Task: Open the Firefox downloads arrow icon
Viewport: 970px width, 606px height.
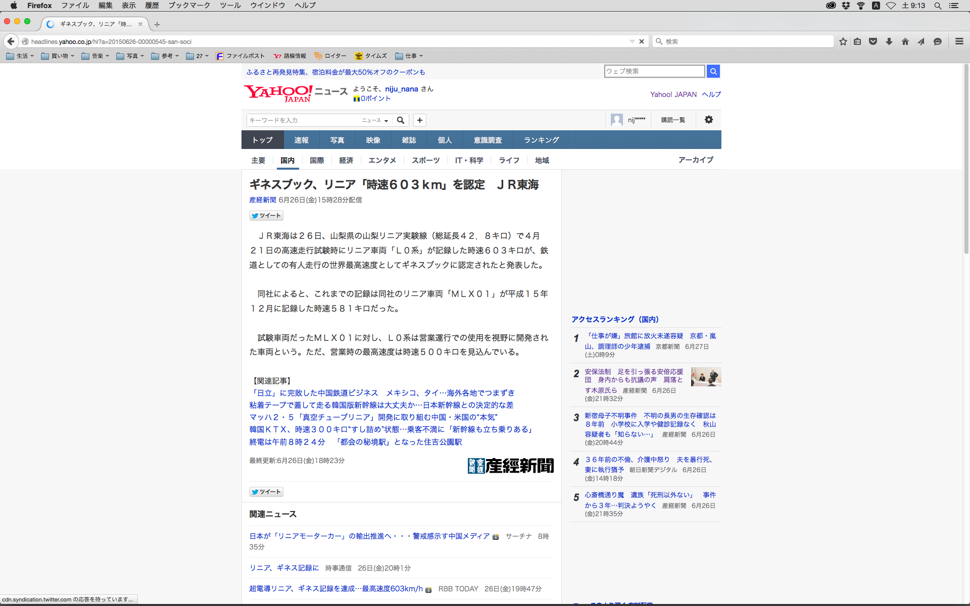Action: tap(889, 41)
